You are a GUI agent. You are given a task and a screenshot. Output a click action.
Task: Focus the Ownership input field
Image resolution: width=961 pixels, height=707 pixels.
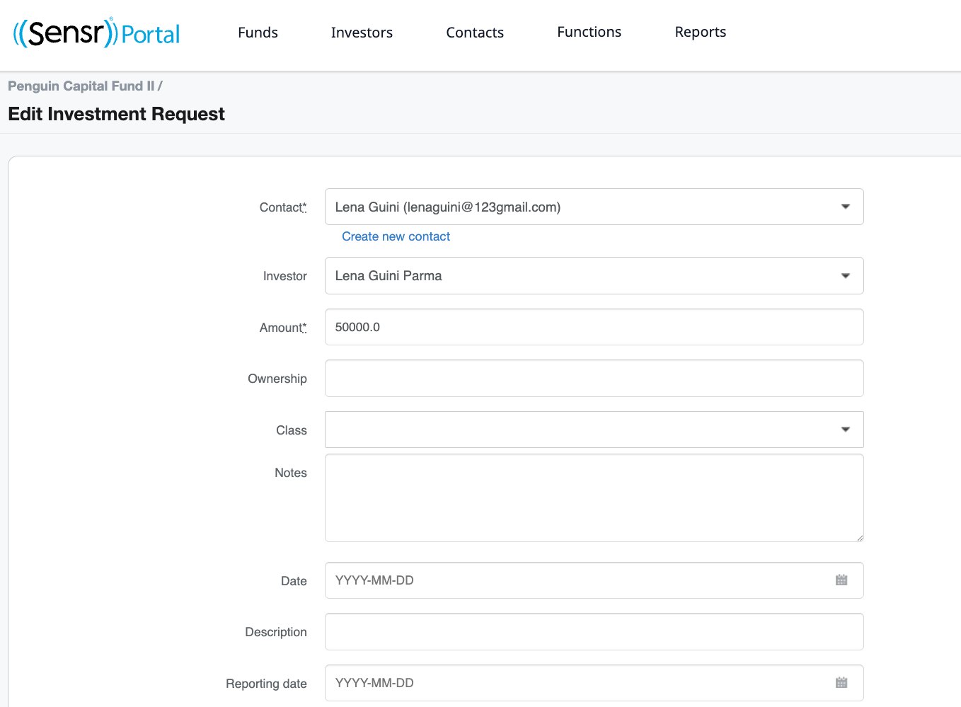coord(594,378)
